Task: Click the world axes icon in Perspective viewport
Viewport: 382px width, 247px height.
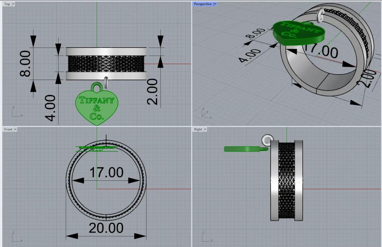Action: [x=206, y=113]
